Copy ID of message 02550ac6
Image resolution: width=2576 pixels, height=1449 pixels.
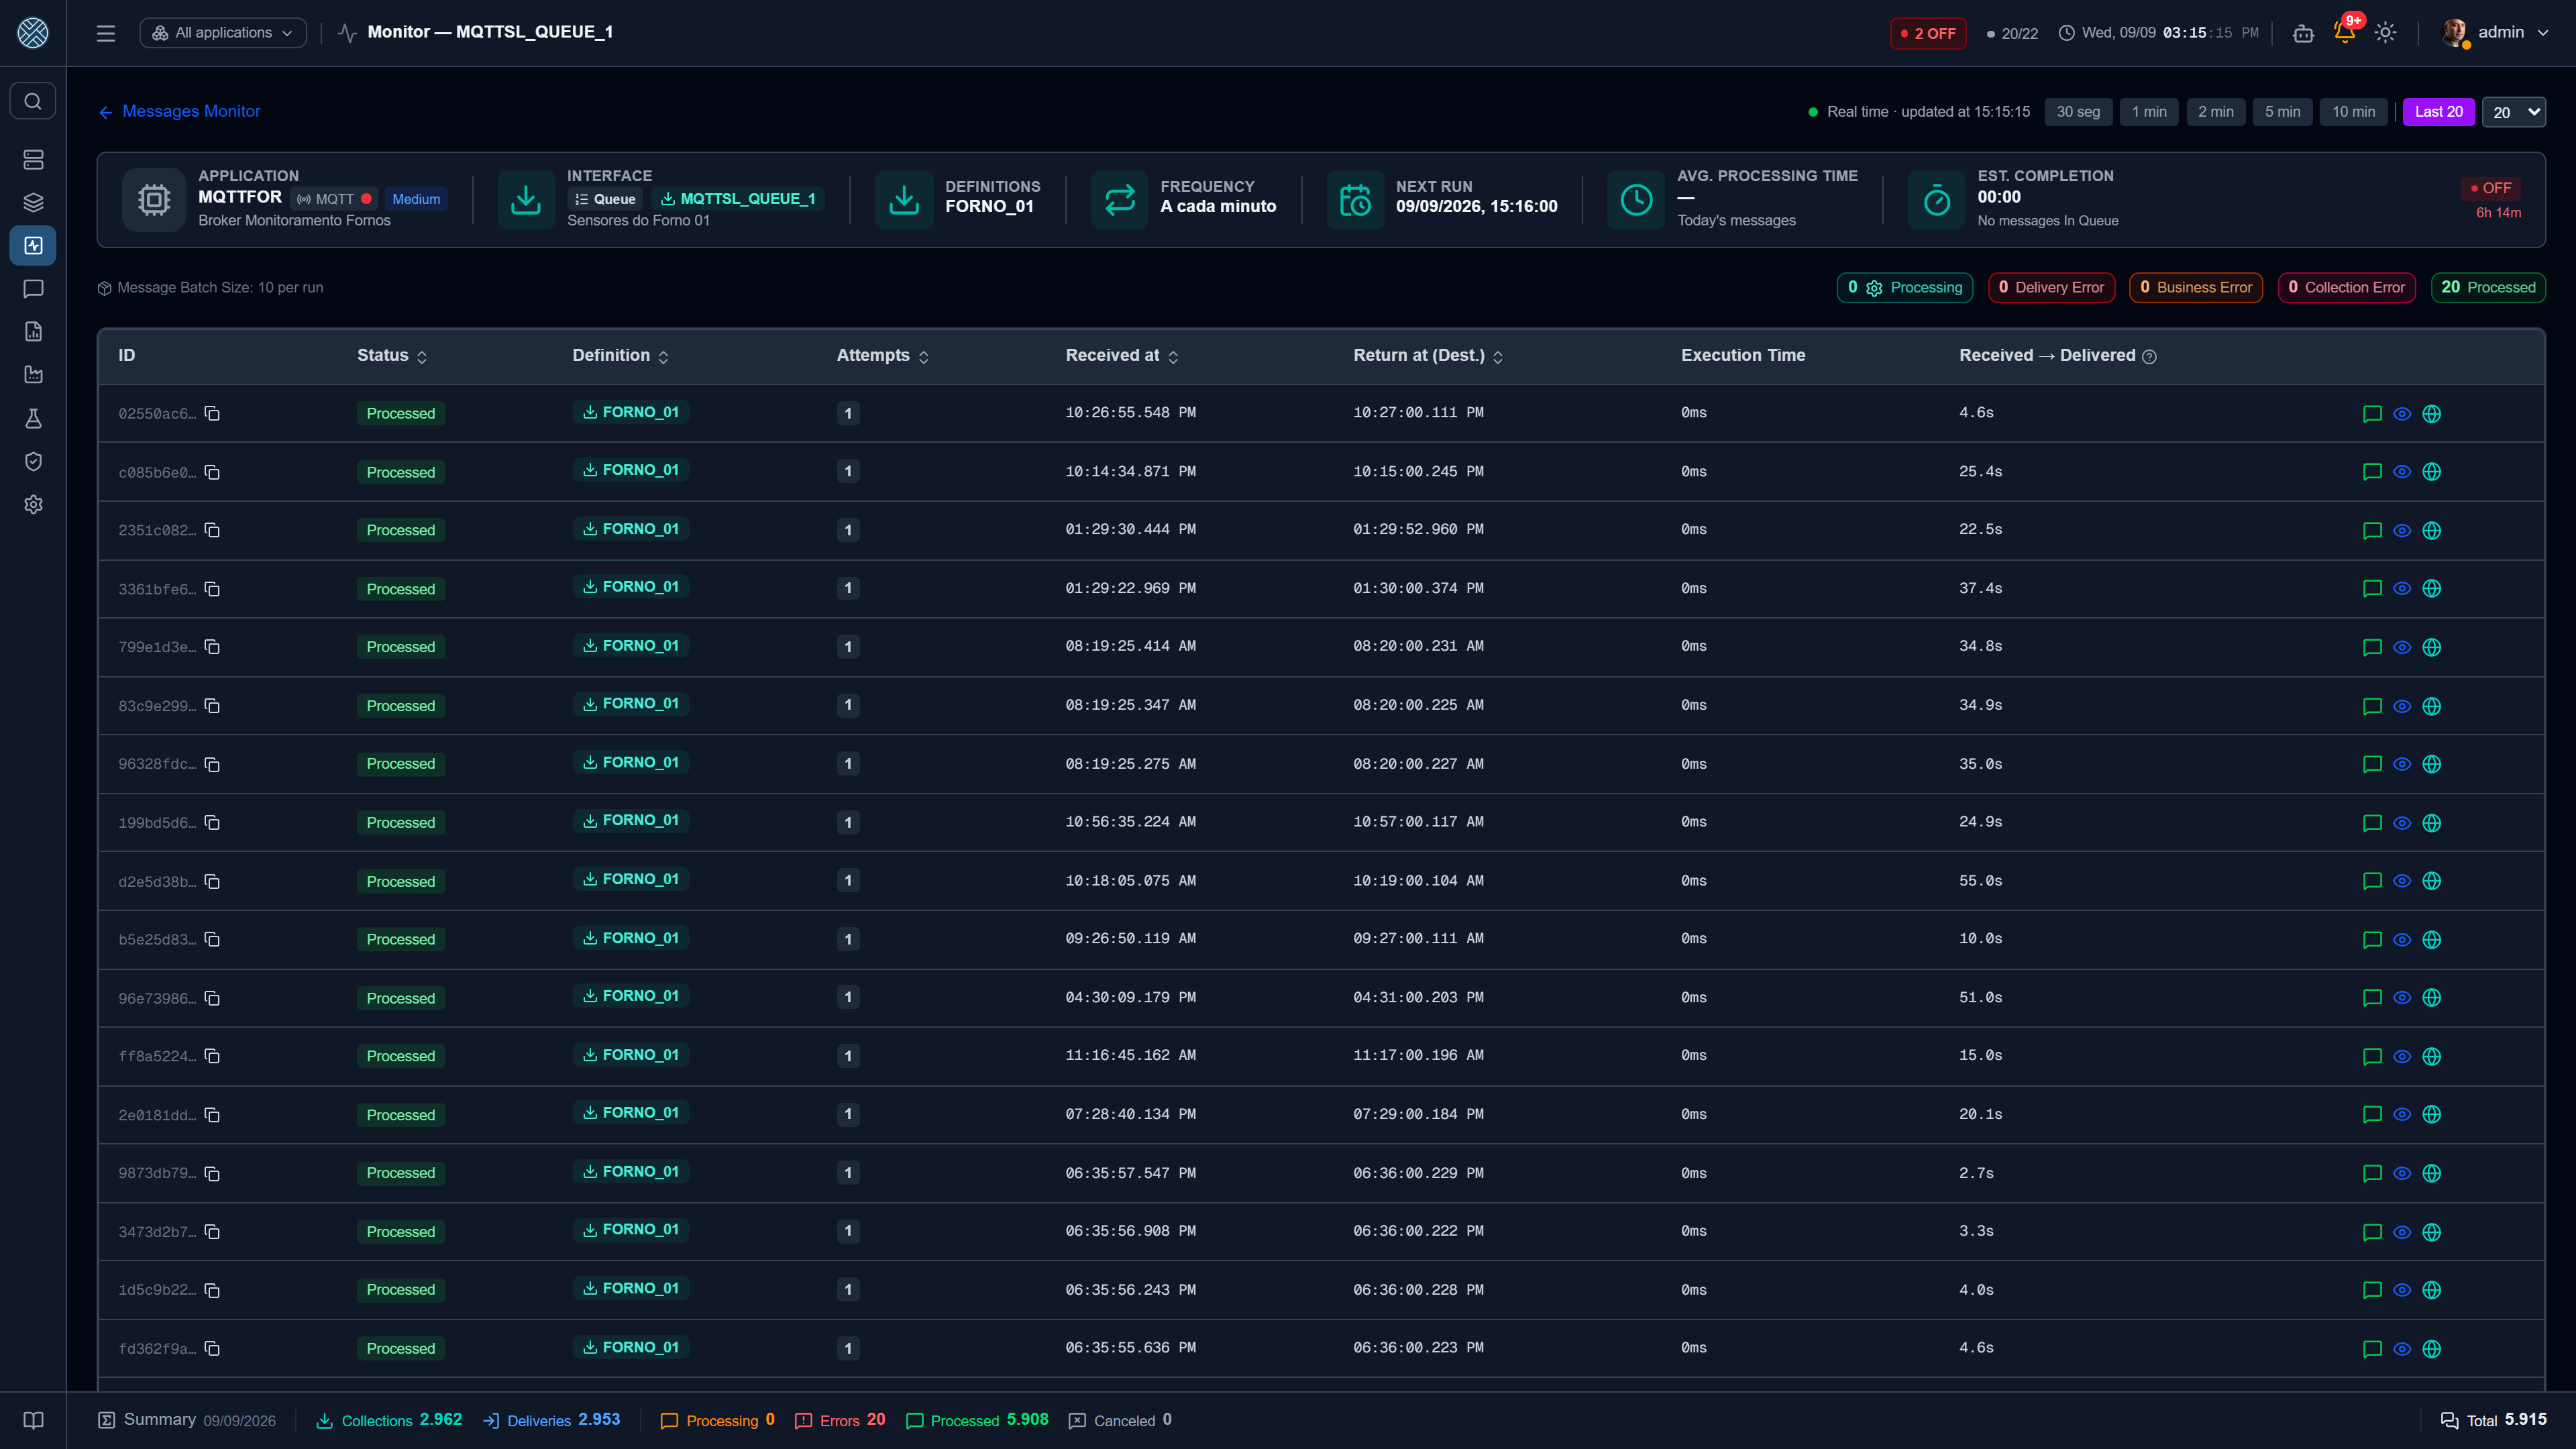pos(212,413)
